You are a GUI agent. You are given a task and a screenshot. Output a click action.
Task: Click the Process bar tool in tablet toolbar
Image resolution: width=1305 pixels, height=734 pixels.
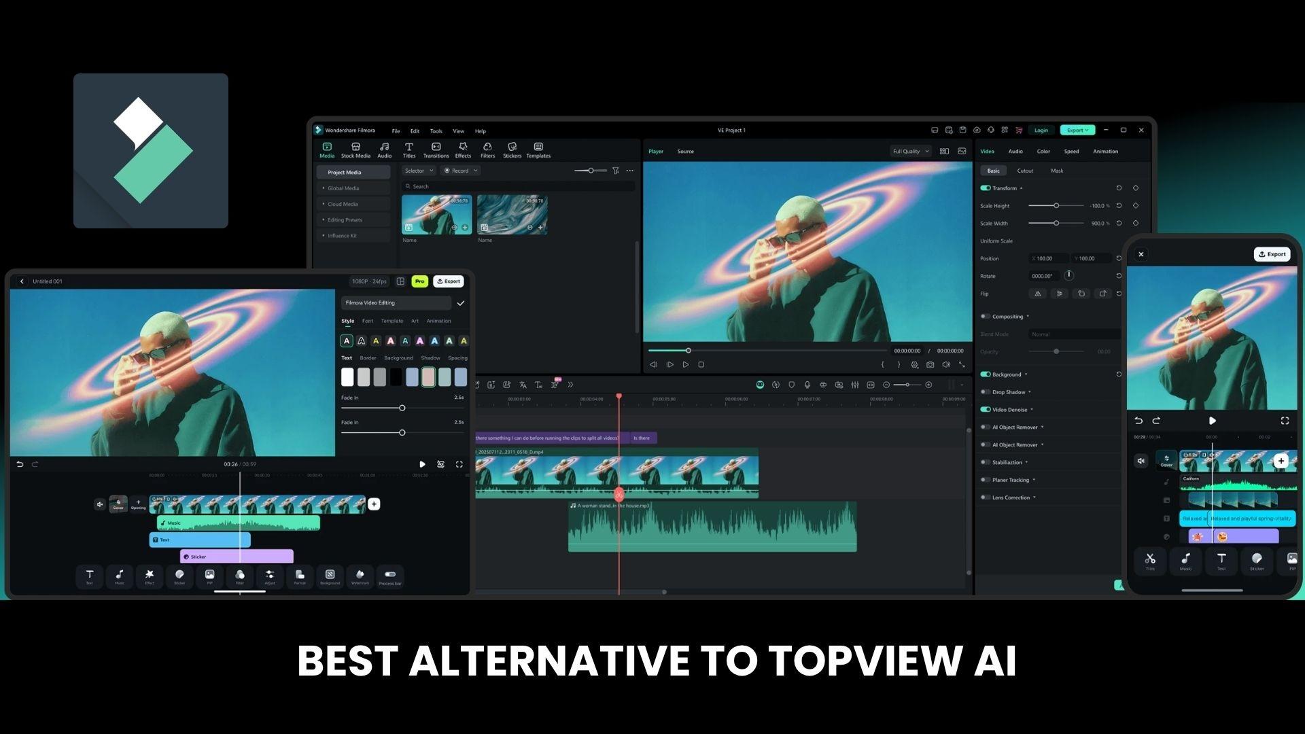(x=390, y=576)
